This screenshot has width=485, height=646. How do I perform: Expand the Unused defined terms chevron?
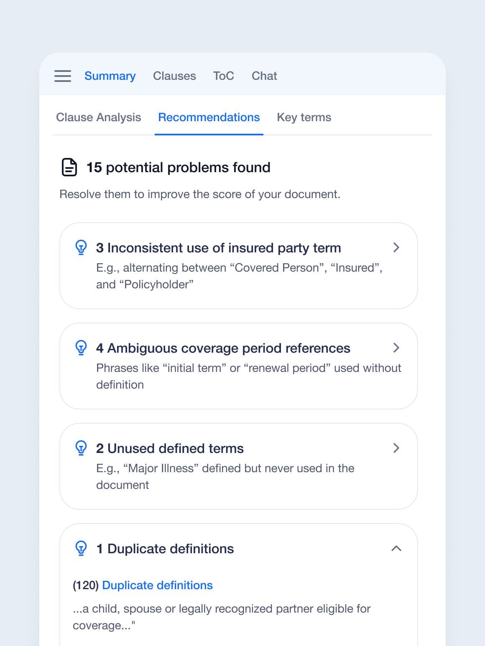[x=396, y=448]
